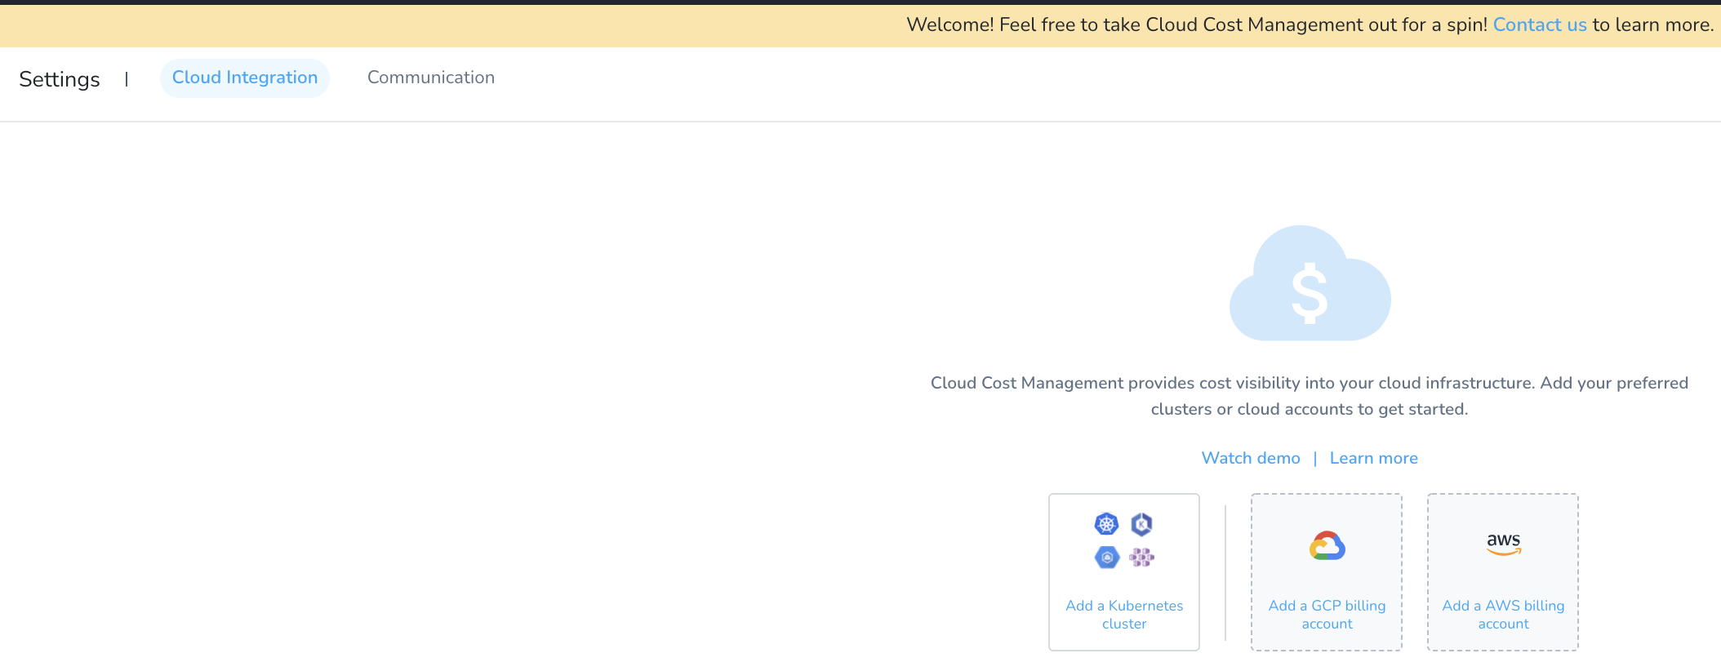The image size is (1721, 671).
Task: Click the Google Cloud logo icon
Action: 1327,545
